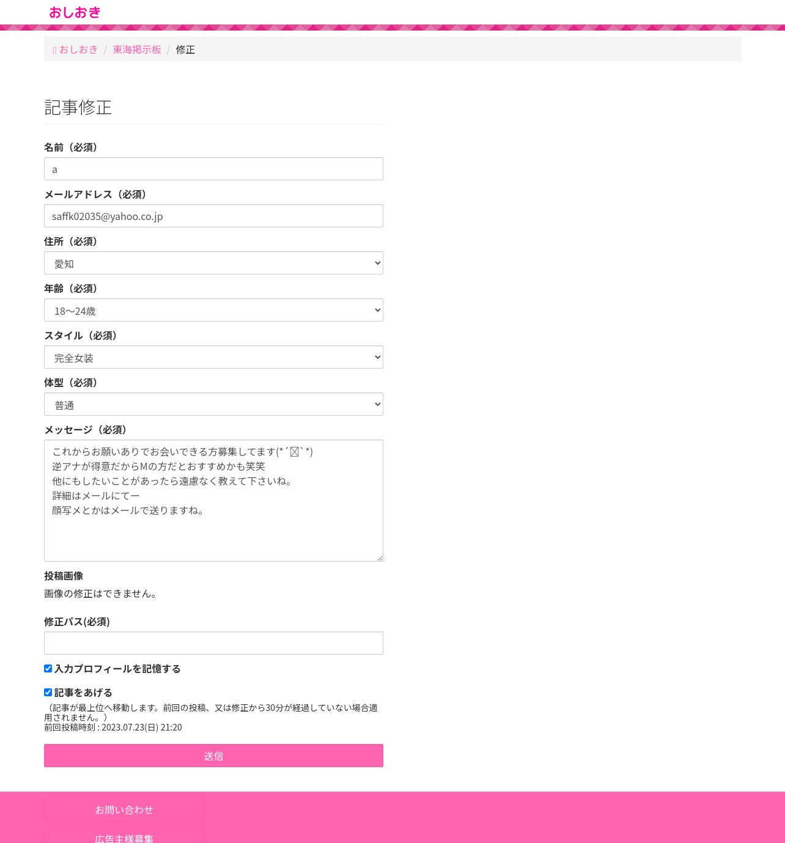
Task: Go to 東海掲示板 breadcrumb link
Action: pyautogui.click(x=137, y=50)
